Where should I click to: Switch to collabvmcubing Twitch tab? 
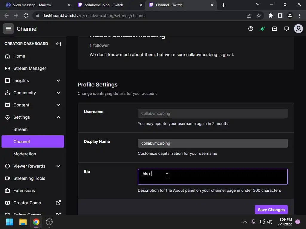[x=109, y=5]
